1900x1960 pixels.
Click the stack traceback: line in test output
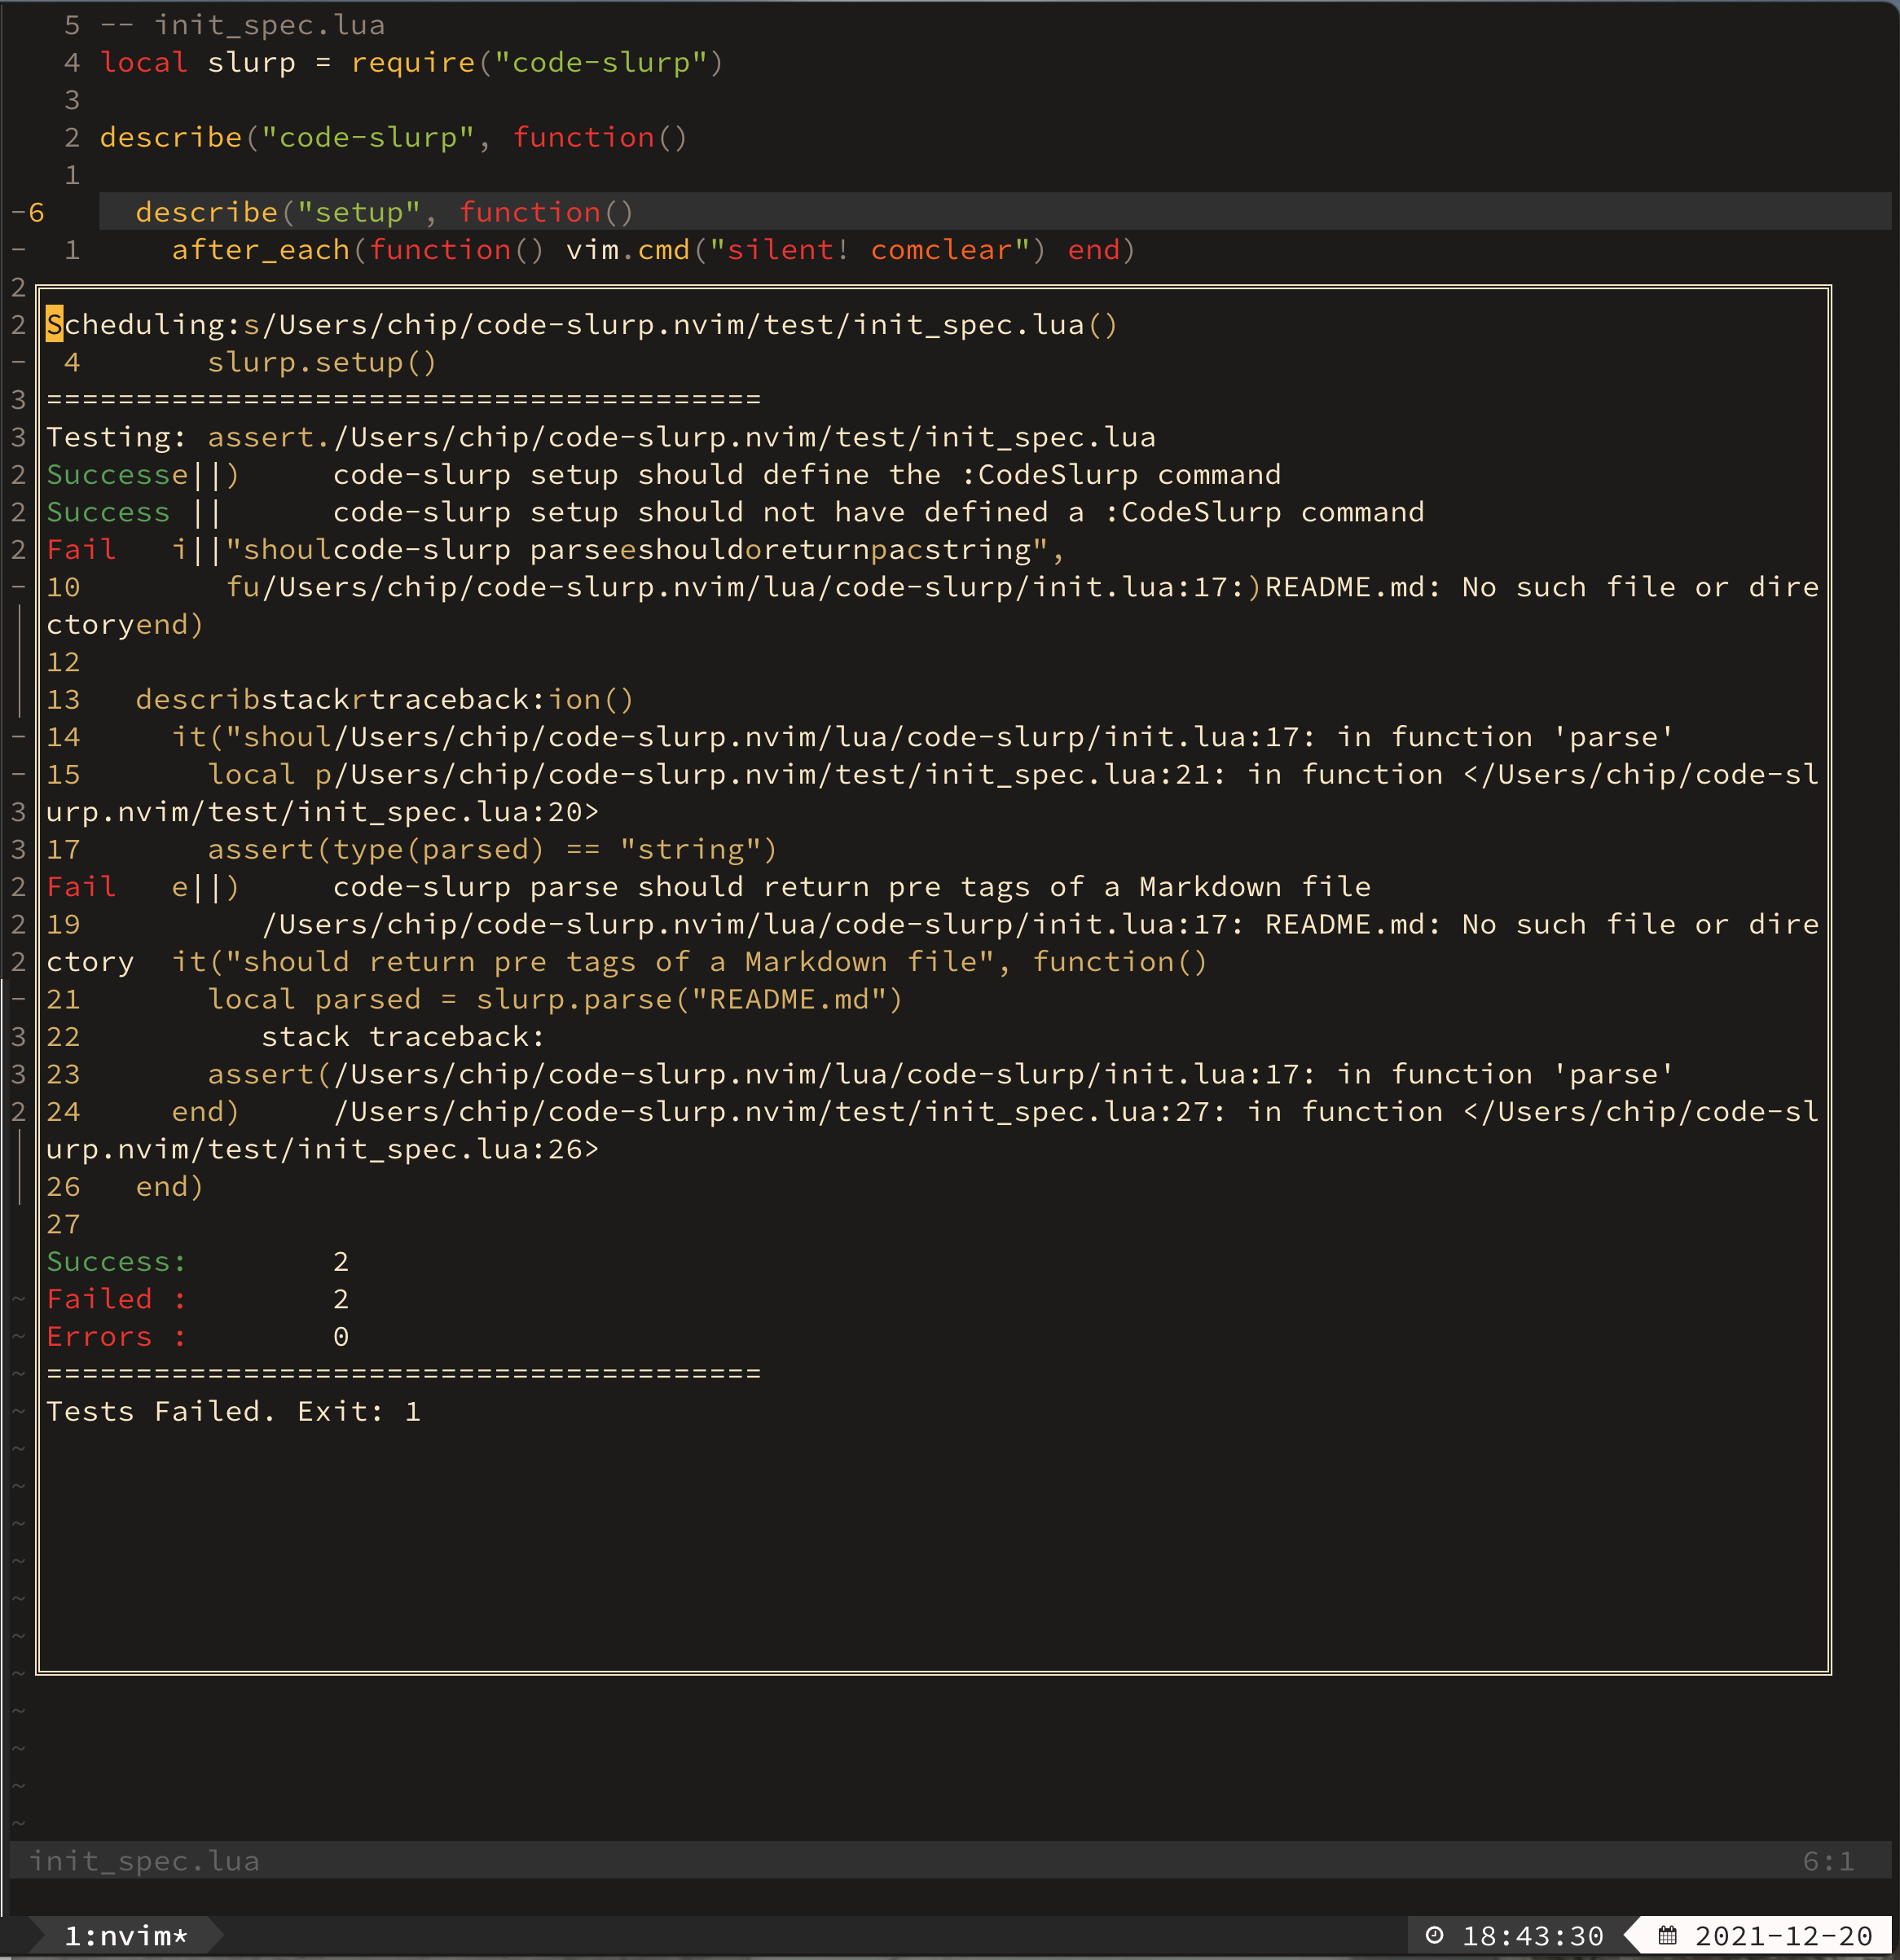click(404, 1036)
